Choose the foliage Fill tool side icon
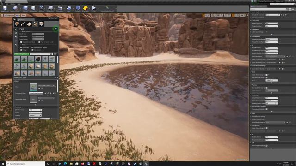This screenshot has height=166, width=296. 16,45
